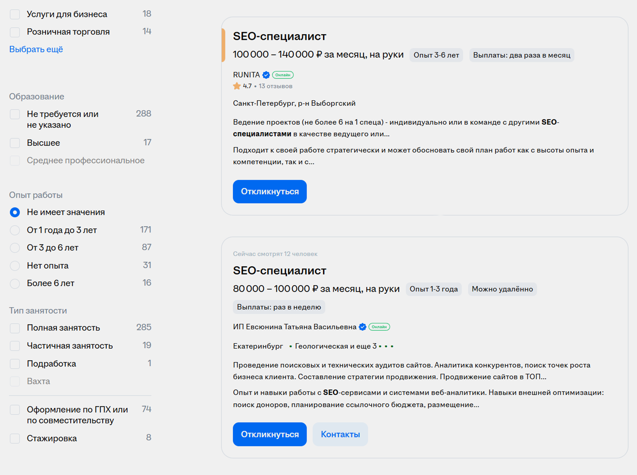This screenshot has width=637, height=475.
Task: Select the От 1 года до 3 лет option
Action: (15, 230)
